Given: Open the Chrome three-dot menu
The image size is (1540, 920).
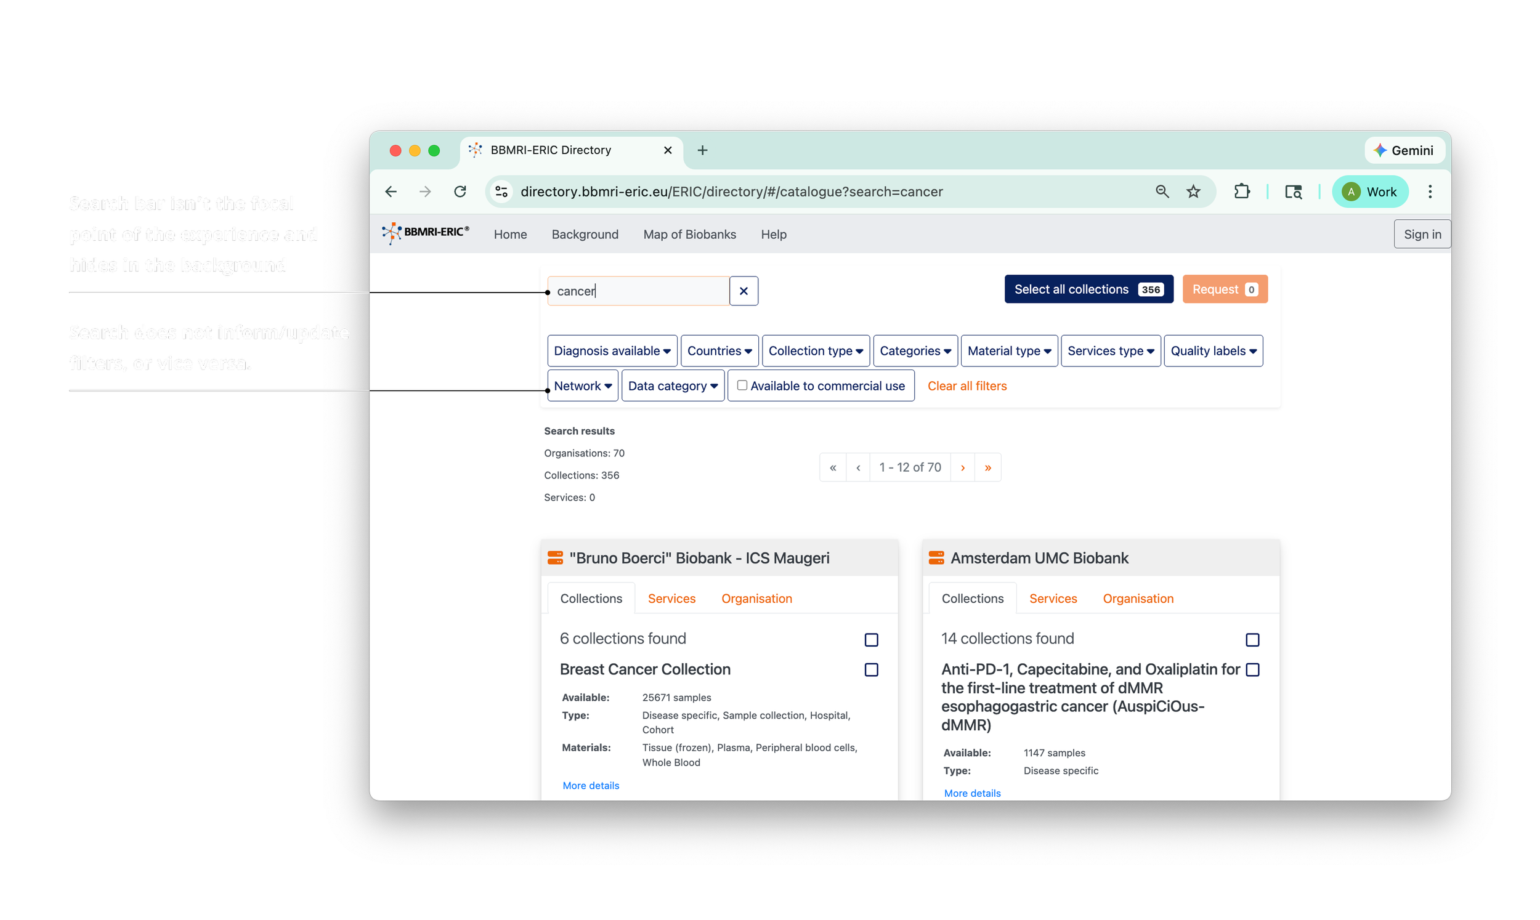Looking at the screenshot, I should [x=1430, y=192].
